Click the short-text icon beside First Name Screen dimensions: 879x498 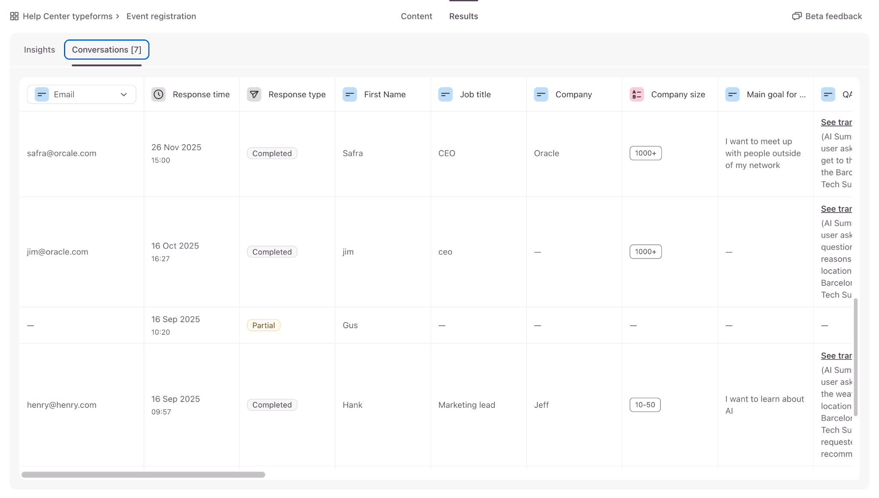(x=350, y=94)
